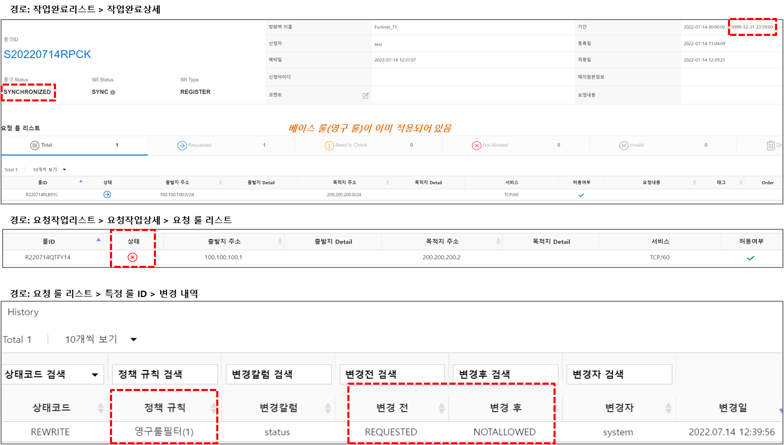Image resolution: width=784 pixels, height=445 pixels.
Task: Sort History table by 변경 전 column
Action: click(x=441, y=408)
